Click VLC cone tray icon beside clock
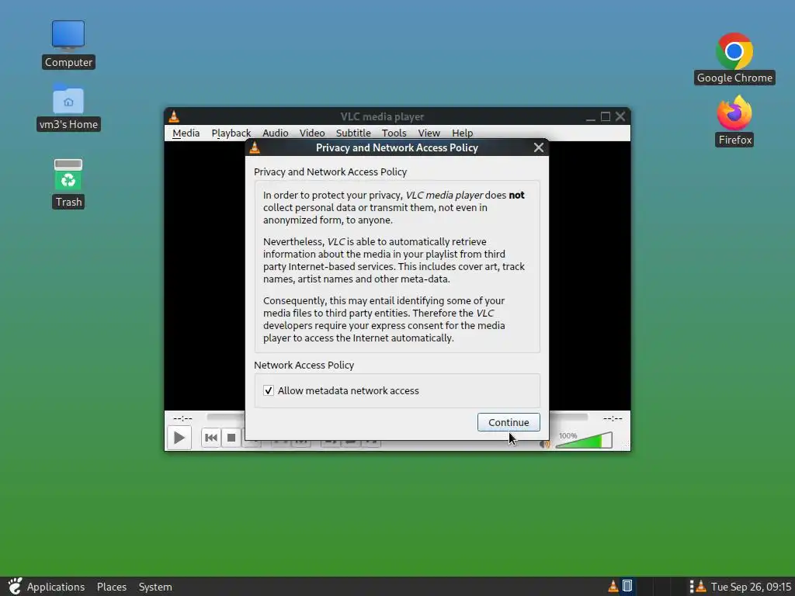Viewport: 795px width, 596px height. tap(701, 587)
